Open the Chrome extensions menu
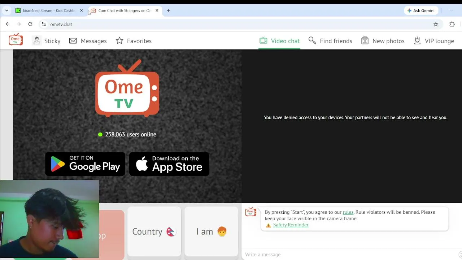The image size is (462, 260). [x=452, y=24]
